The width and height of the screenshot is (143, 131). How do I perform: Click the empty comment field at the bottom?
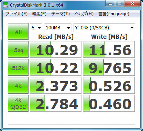71,120
